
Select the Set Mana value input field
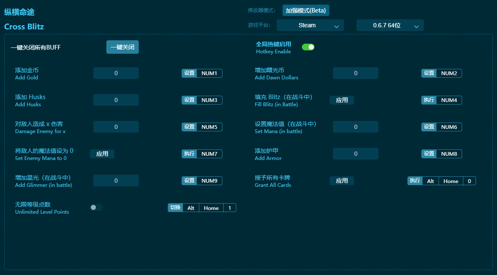tap(355, 127)
